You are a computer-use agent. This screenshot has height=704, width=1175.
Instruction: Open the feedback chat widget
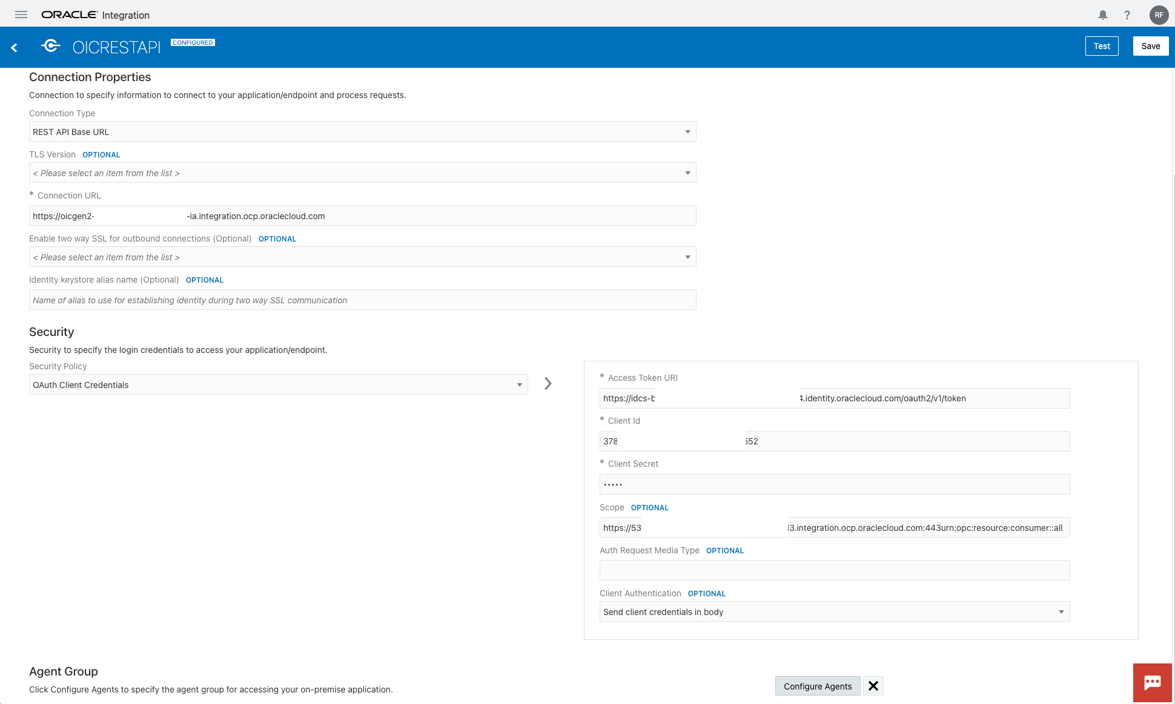tap(1153, 682)
